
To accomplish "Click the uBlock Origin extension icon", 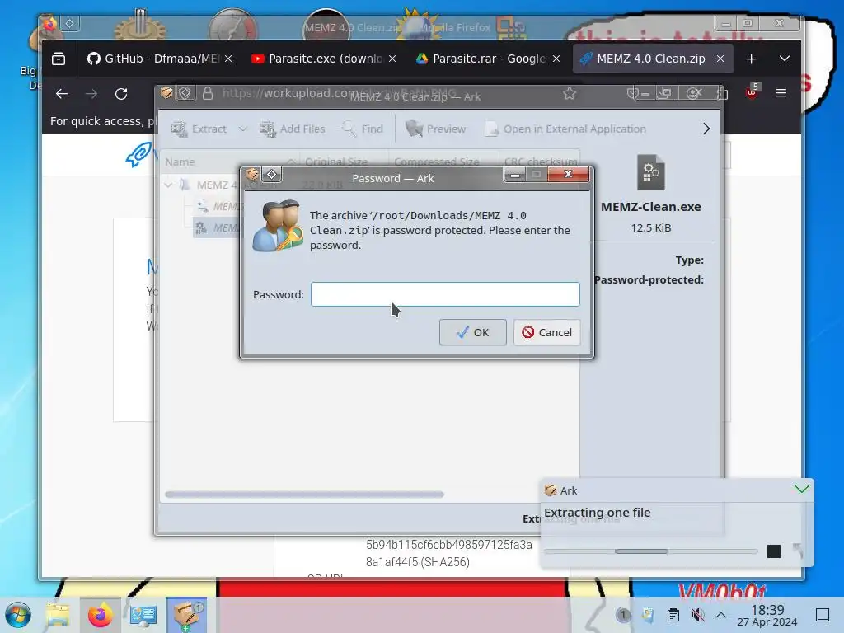I will point(752,91).
